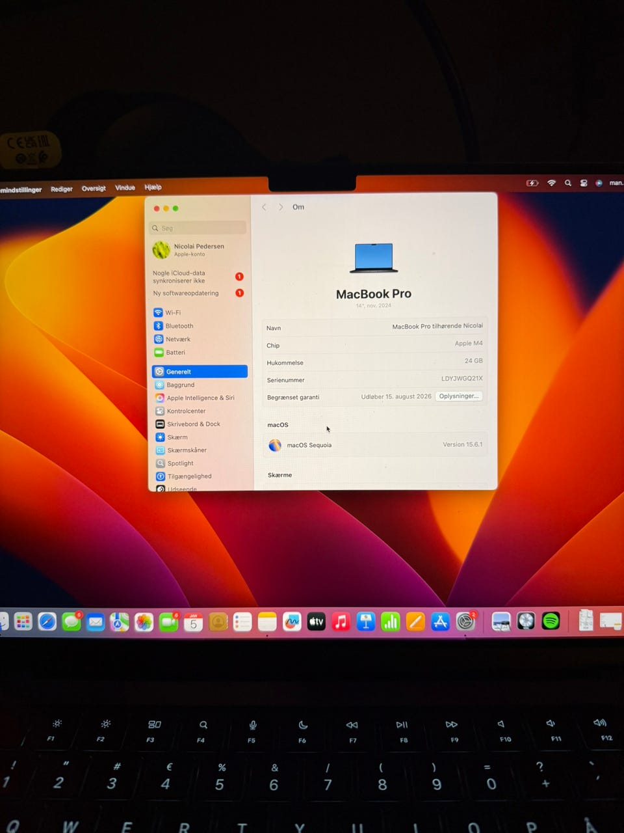The image size is (624, 833).
Task: Launch FaceTime from the Dock
Action: click(168, 622)
